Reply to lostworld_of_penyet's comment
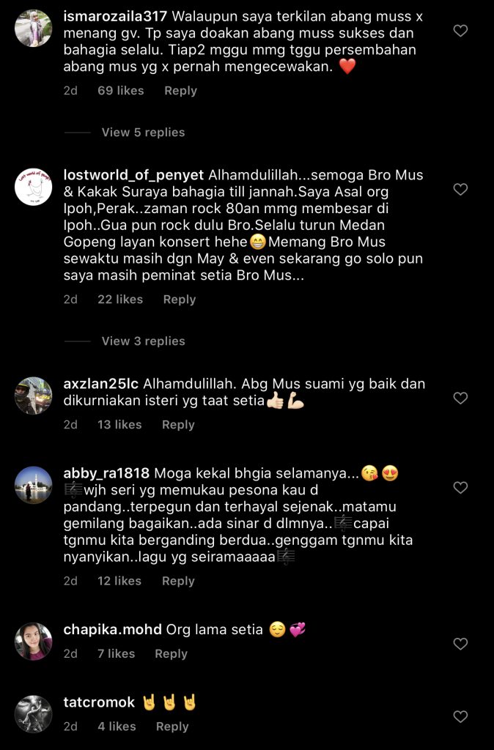494x750 pixels. coord(180,300)
